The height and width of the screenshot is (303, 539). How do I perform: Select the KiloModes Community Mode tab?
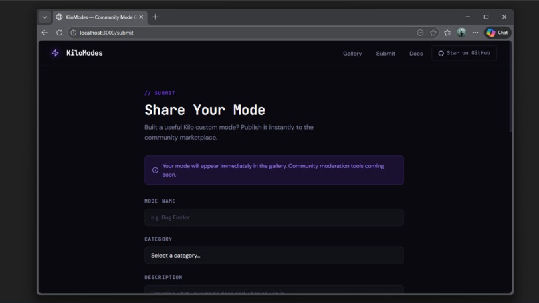coord(100,17)
